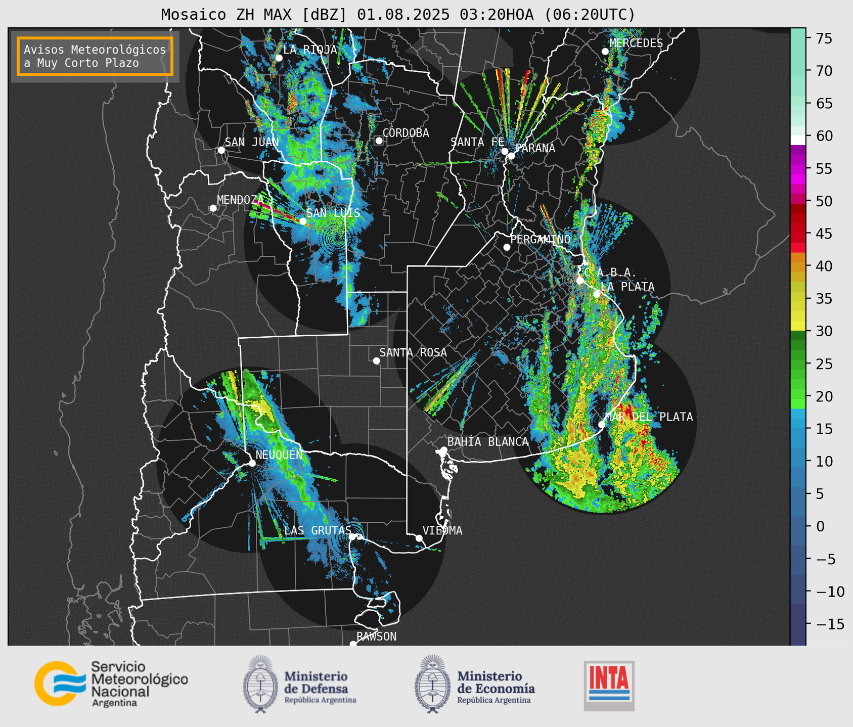Select the SANTA FE city marker
The image size is (853, 727).
(505, 151)
